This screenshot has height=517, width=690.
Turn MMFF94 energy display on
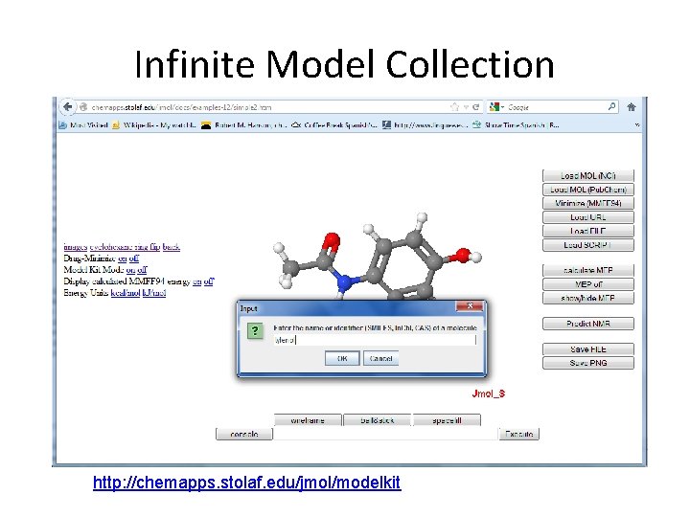click(196, 281)
